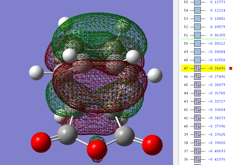This screenshot has height=165, width=235.
Task: Select orbital 52 occupancy box
Action: 197,27
